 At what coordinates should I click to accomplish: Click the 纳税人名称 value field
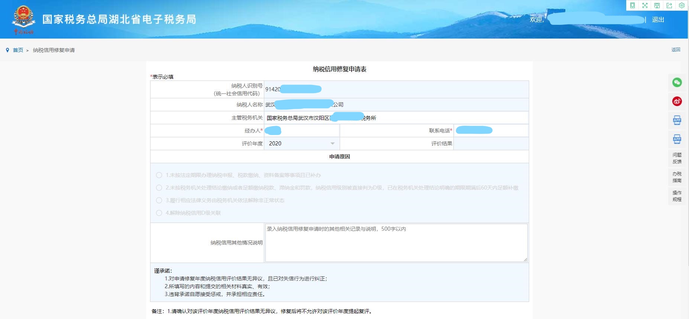pyautogui.click(x=396, y=105)
